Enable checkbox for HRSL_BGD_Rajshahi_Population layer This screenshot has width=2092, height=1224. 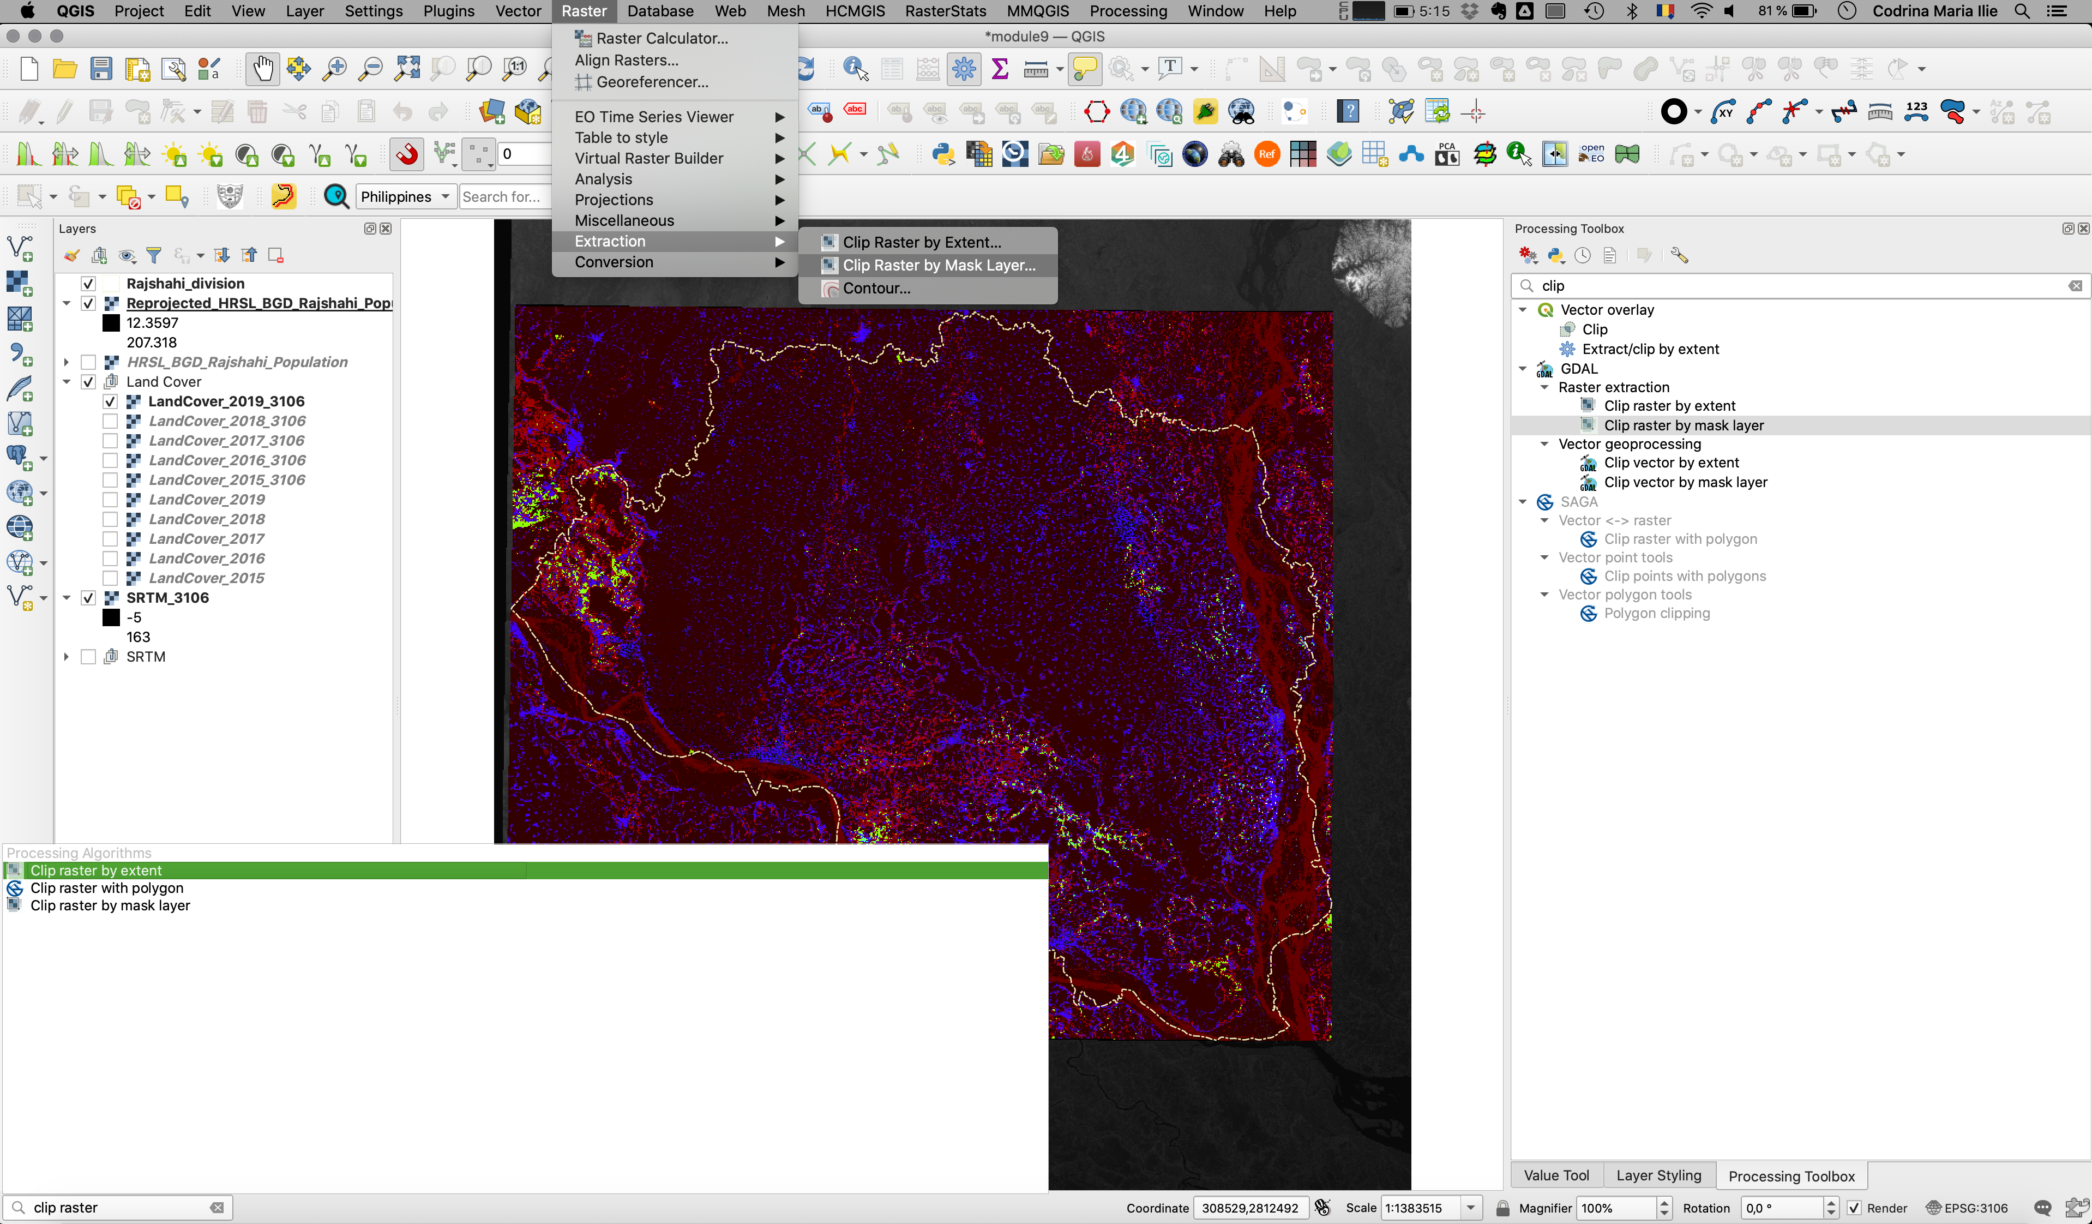pyautogui.click(x=91, y=362)
